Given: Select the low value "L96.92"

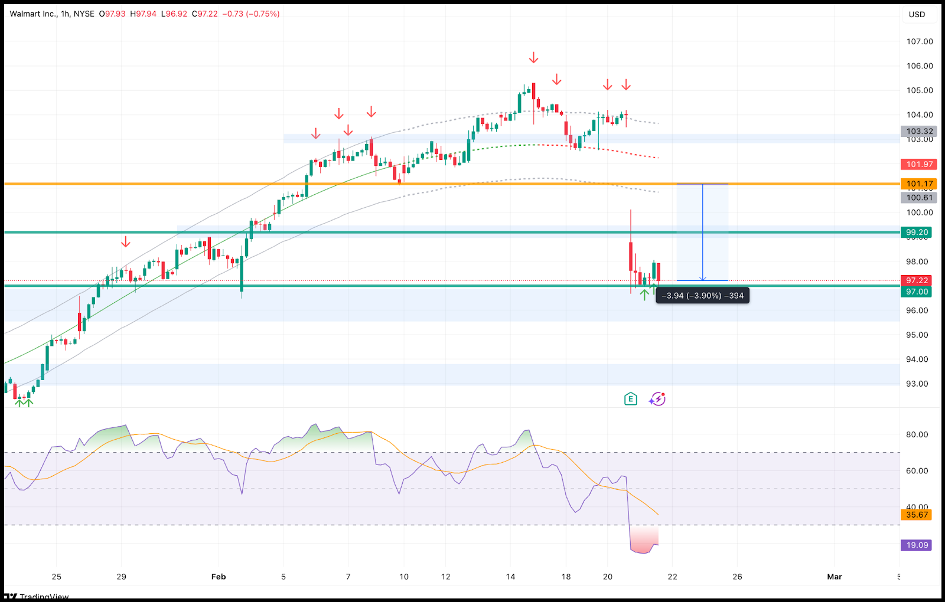Looking at the screenshot, I should [x=174, y=14].
